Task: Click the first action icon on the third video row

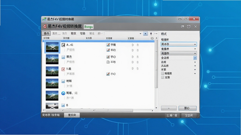Action: click(133, 69)
